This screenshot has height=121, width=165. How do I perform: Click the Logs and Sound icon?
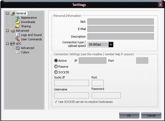tap(18, 35)
